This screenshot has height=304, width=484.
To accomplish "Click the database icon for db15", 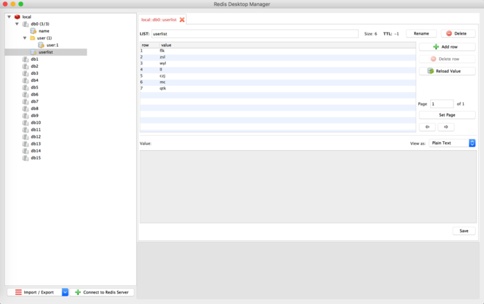I will pyautogui.click(x=26, y=158).
